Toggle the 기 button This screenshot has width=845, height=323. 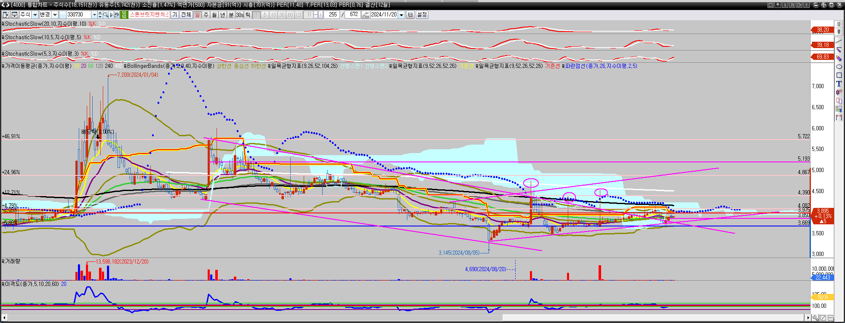point(175,15)
